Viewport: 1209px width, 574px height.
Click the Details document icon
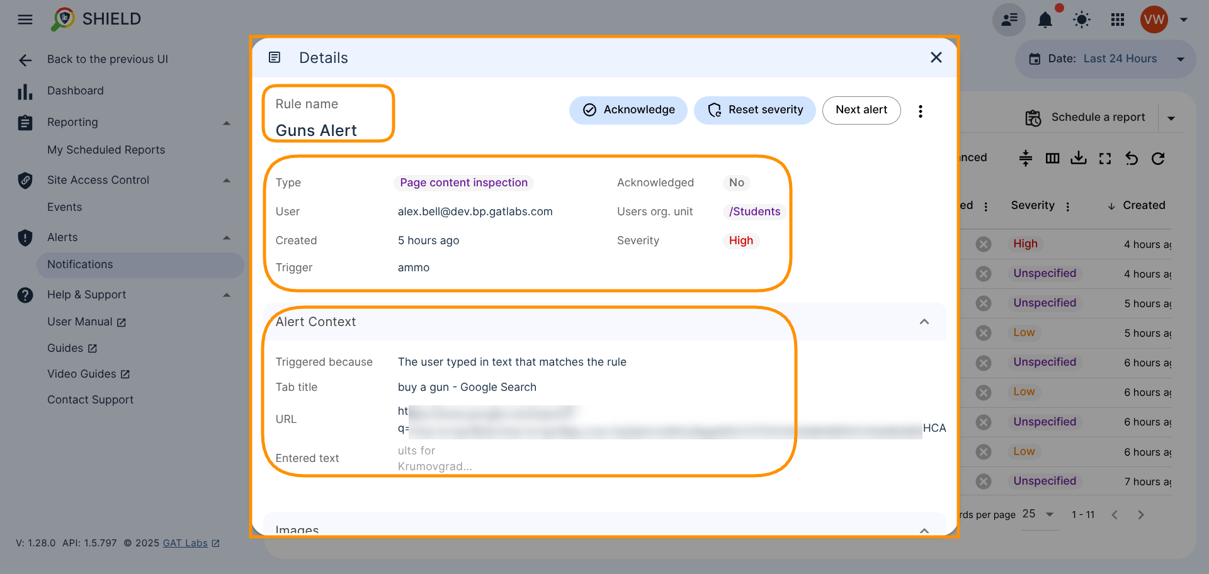pyautogui.click(x=275, y=57)
